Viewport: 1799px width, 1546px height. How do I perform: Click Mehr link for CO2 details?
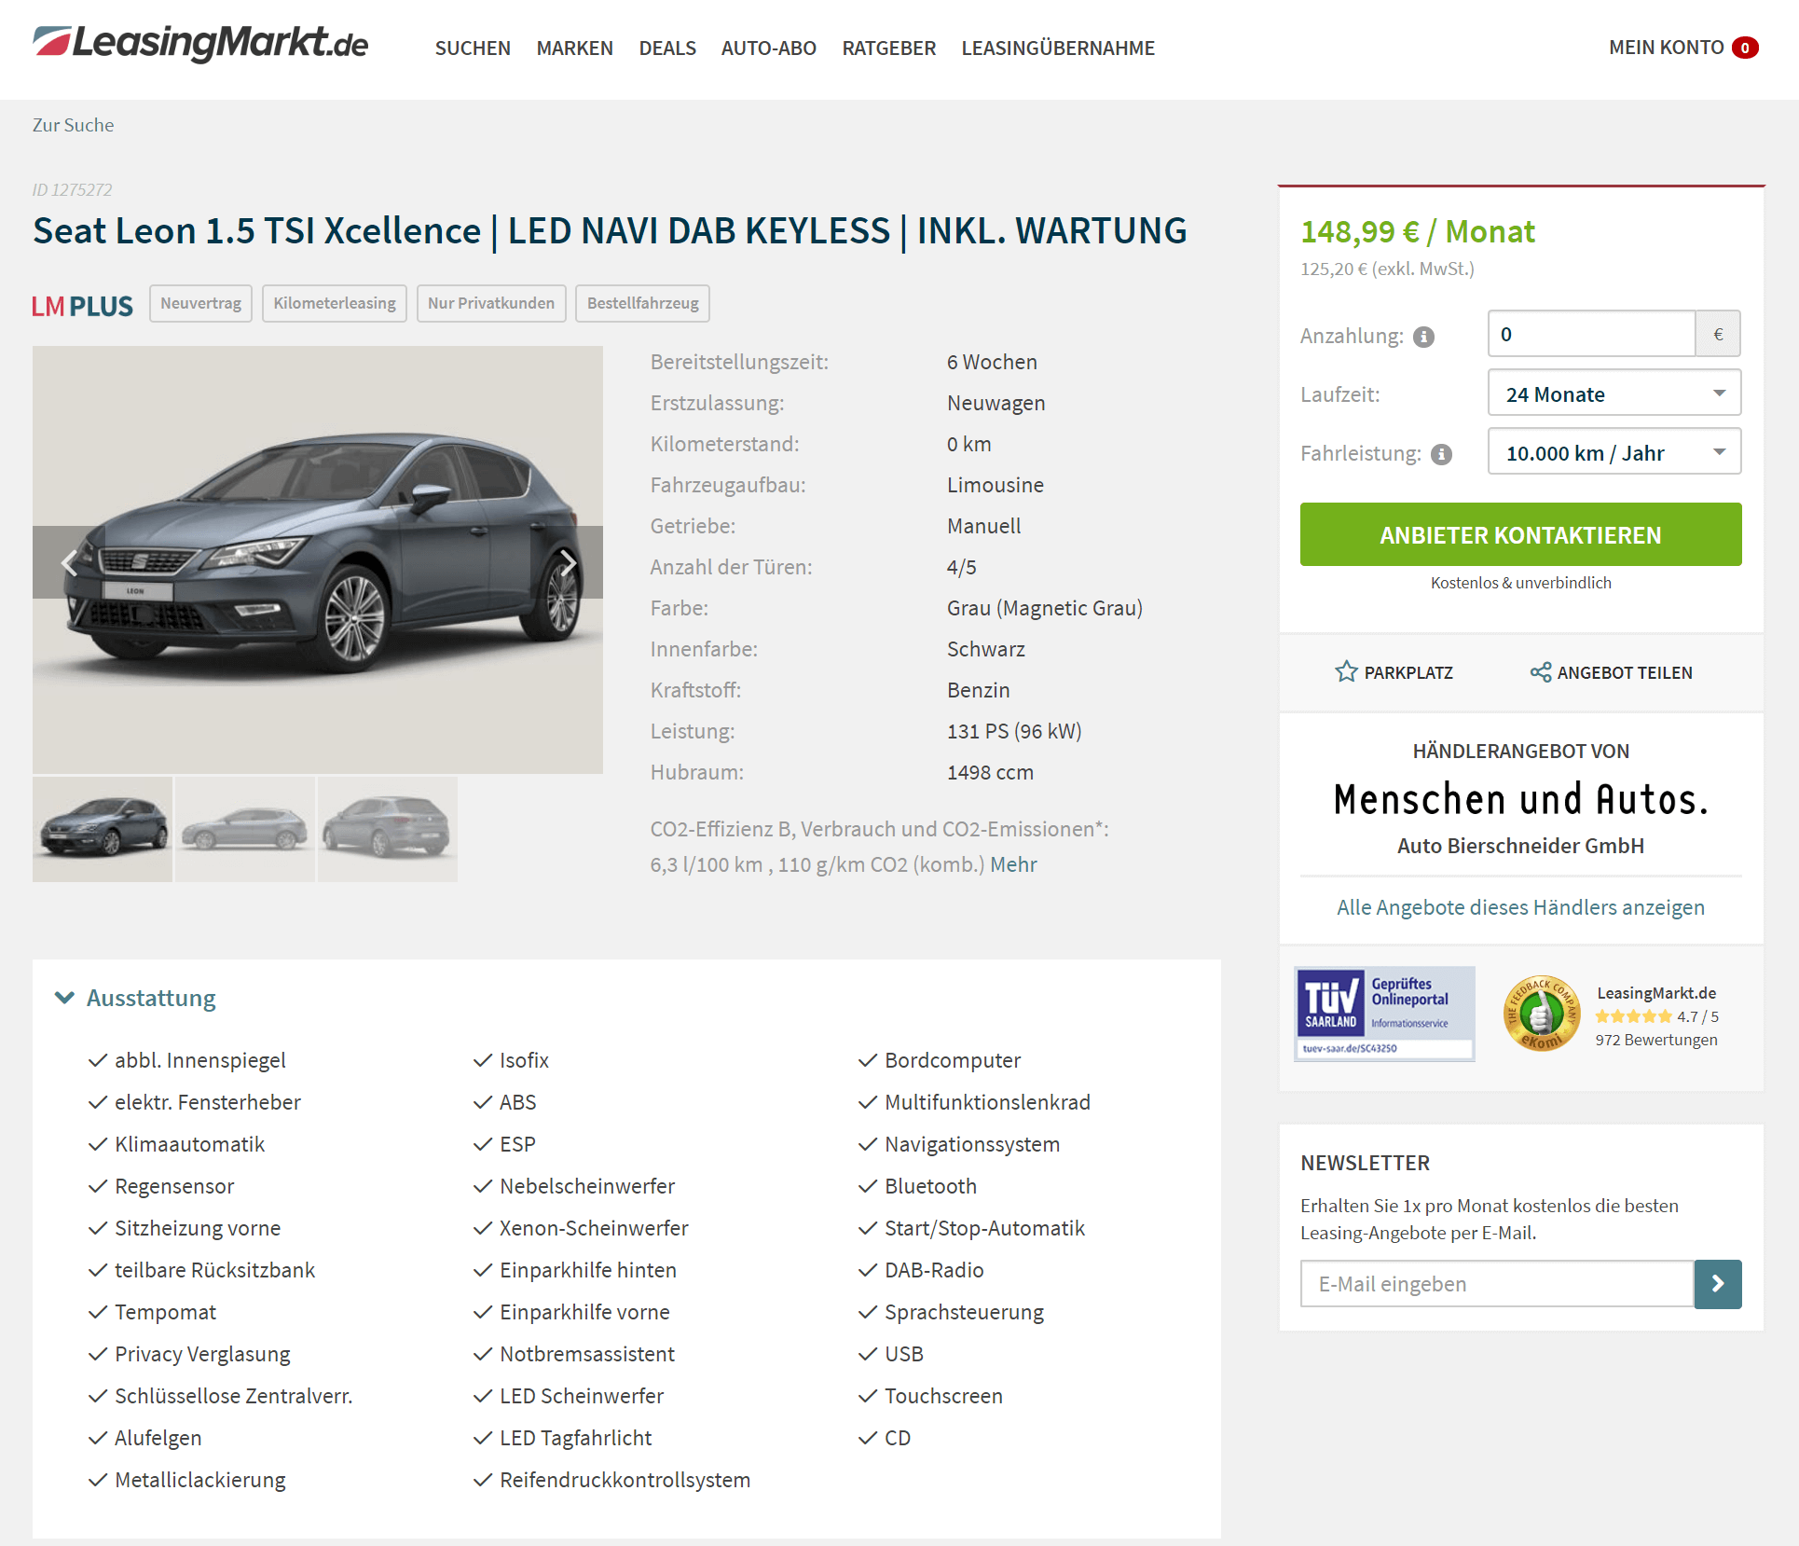(1013, 864)
